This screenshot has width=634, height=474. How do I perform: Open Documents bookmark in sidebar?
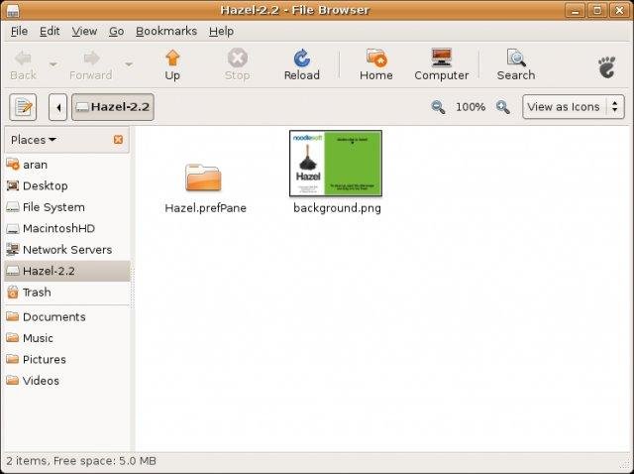click(67, 317)
